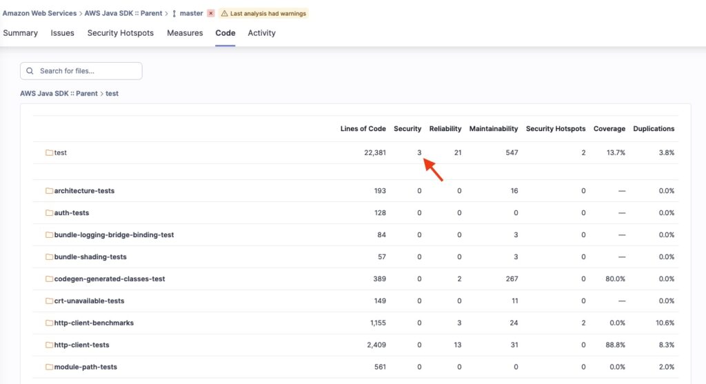Open Amazon Web Services breadcrumb link

(x=39, y=13)
